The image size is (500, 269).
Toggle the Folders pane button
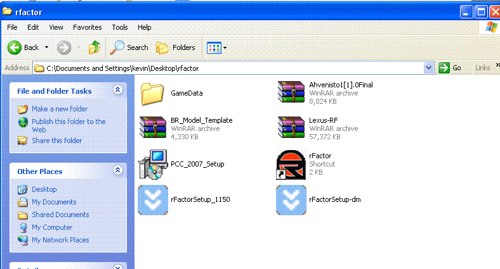175,47
